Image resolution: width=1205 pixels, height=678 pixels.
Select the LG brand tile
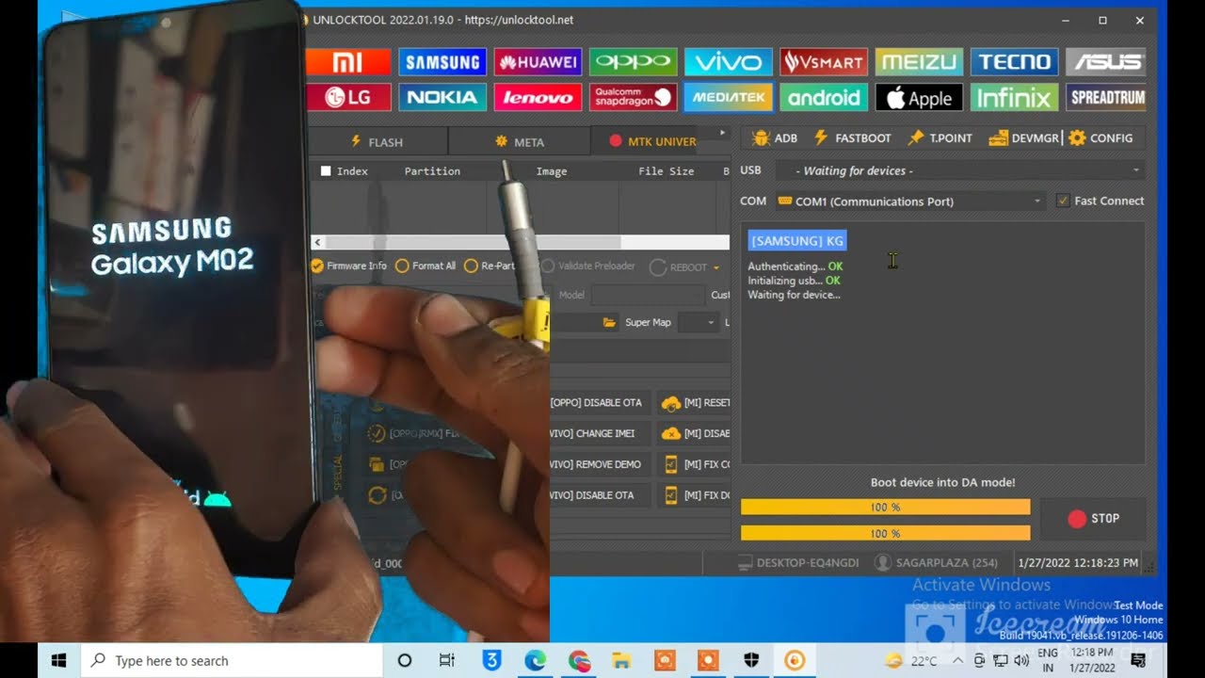click(x=348, y=97)
